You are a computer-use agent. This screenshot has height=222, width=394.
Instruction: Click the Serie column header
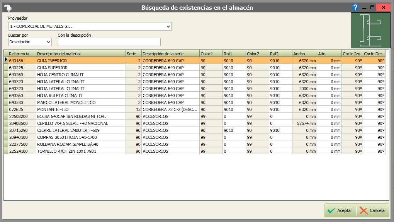134,54
